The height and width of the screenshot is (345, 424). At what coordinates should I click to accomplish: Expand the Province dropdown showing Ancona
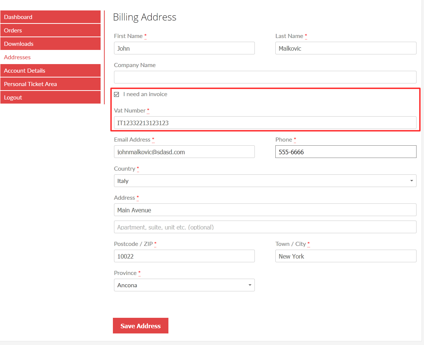coord(184,285)
